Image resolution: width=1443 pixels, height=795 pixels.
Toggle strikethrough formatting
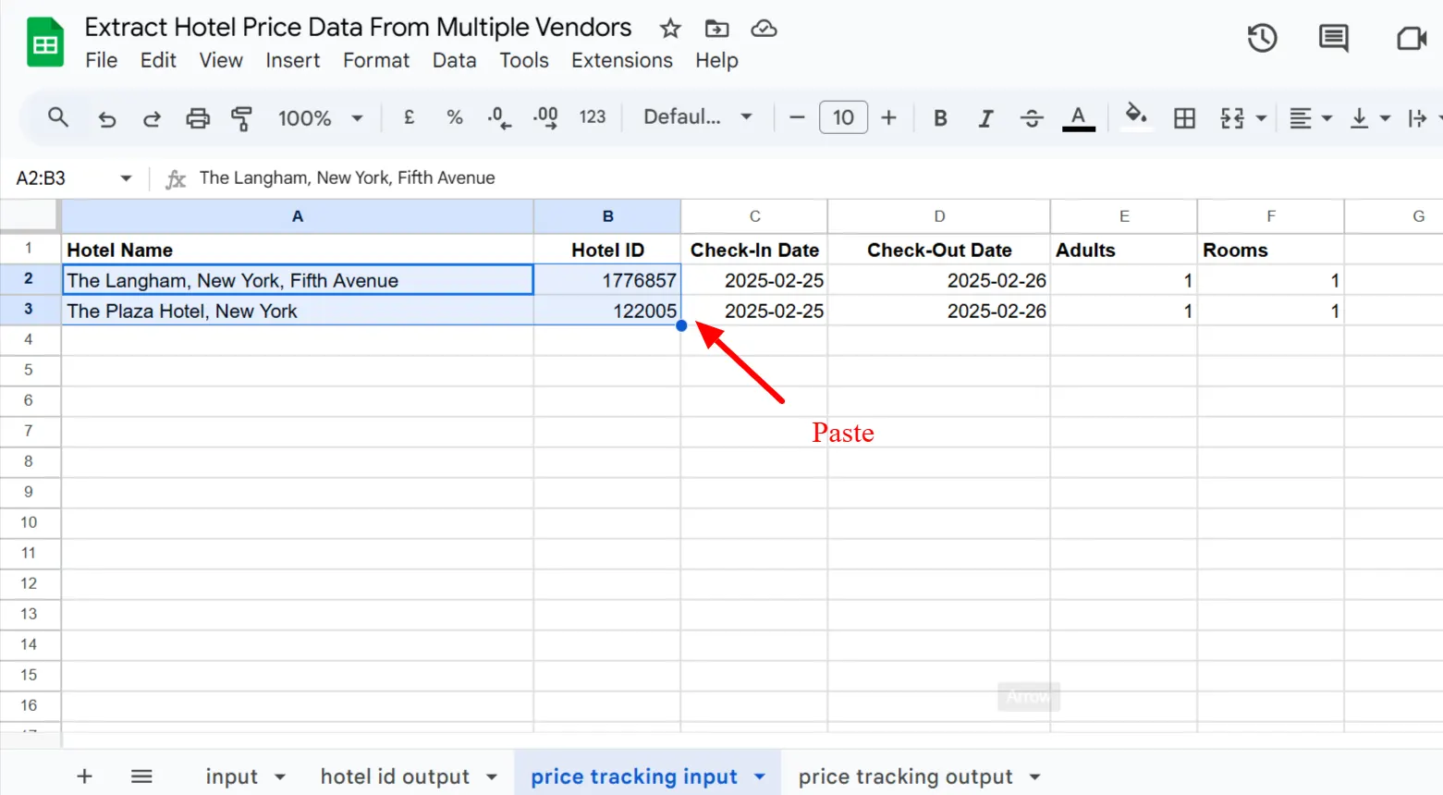point(1032,118)
